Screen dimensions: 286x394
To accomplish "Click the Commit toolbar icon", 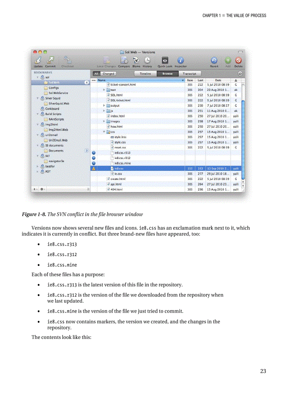I will click(x=50, y=60).
